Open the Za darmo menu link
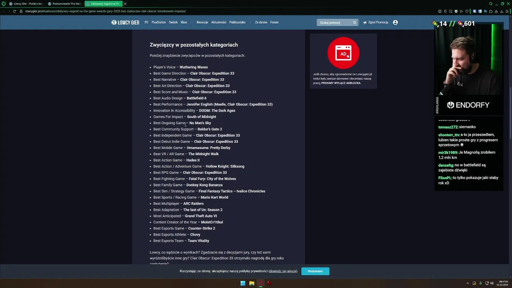Image resolution: width=512 pixels, height=288 pixels. pyautogui.click(x=261, y=22)
